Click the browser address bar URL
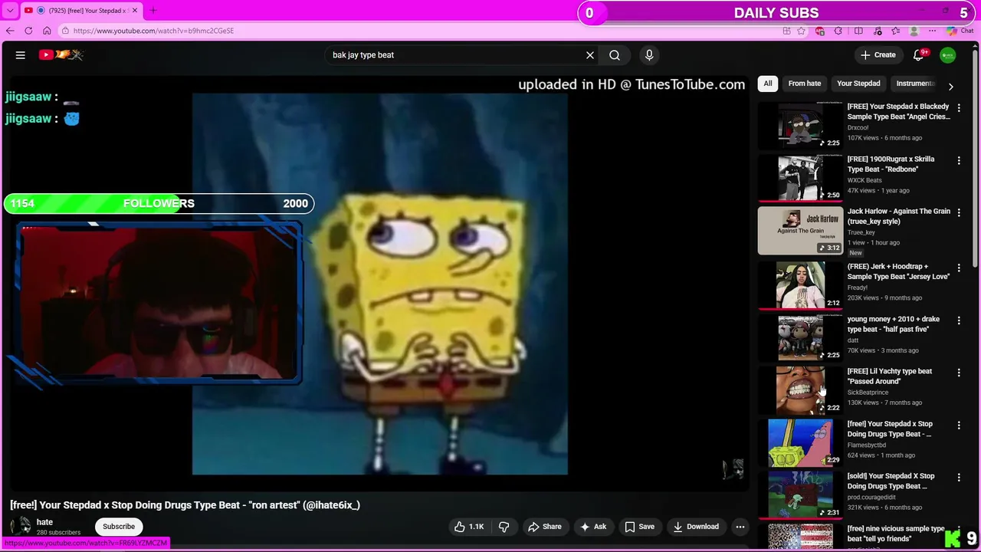 click(x=153, y=31)
